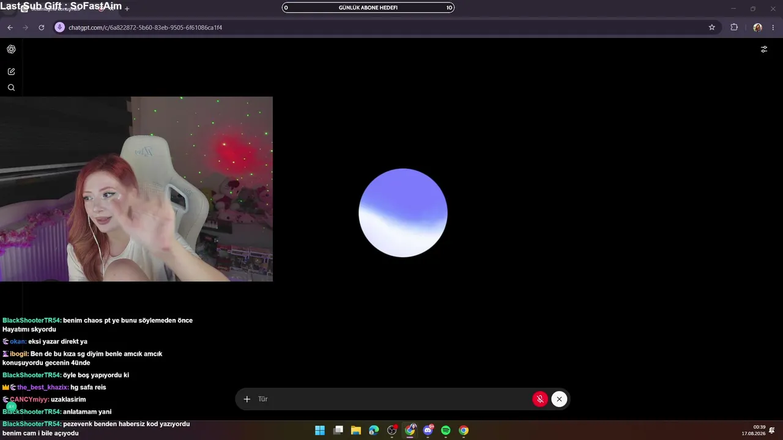Open the Windows Start menu

point(320,430)
